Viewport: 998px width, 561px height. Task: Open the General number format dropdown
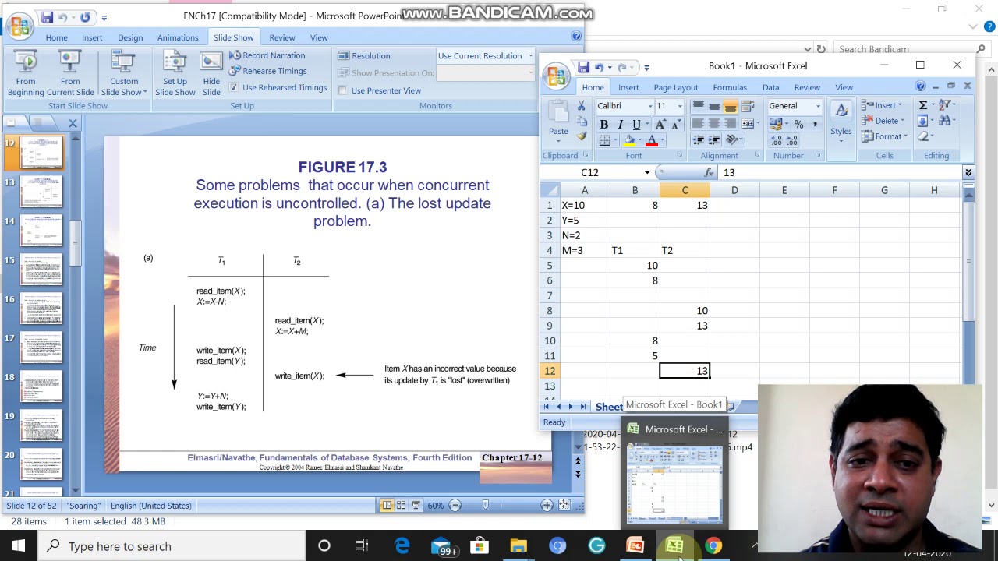coord(818,106)
